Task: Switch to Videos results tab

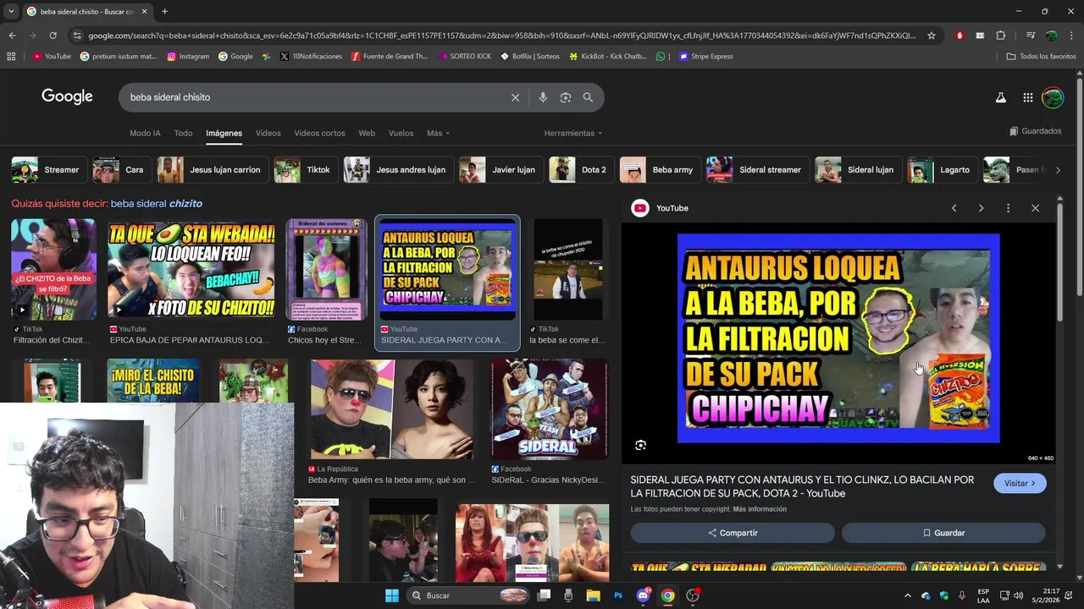Action: (268, 133)
